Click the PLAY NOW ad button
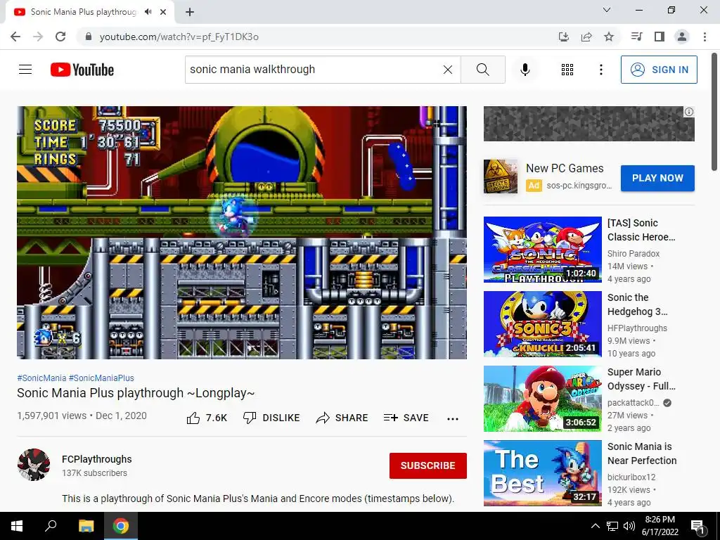 tap(657, 178)
